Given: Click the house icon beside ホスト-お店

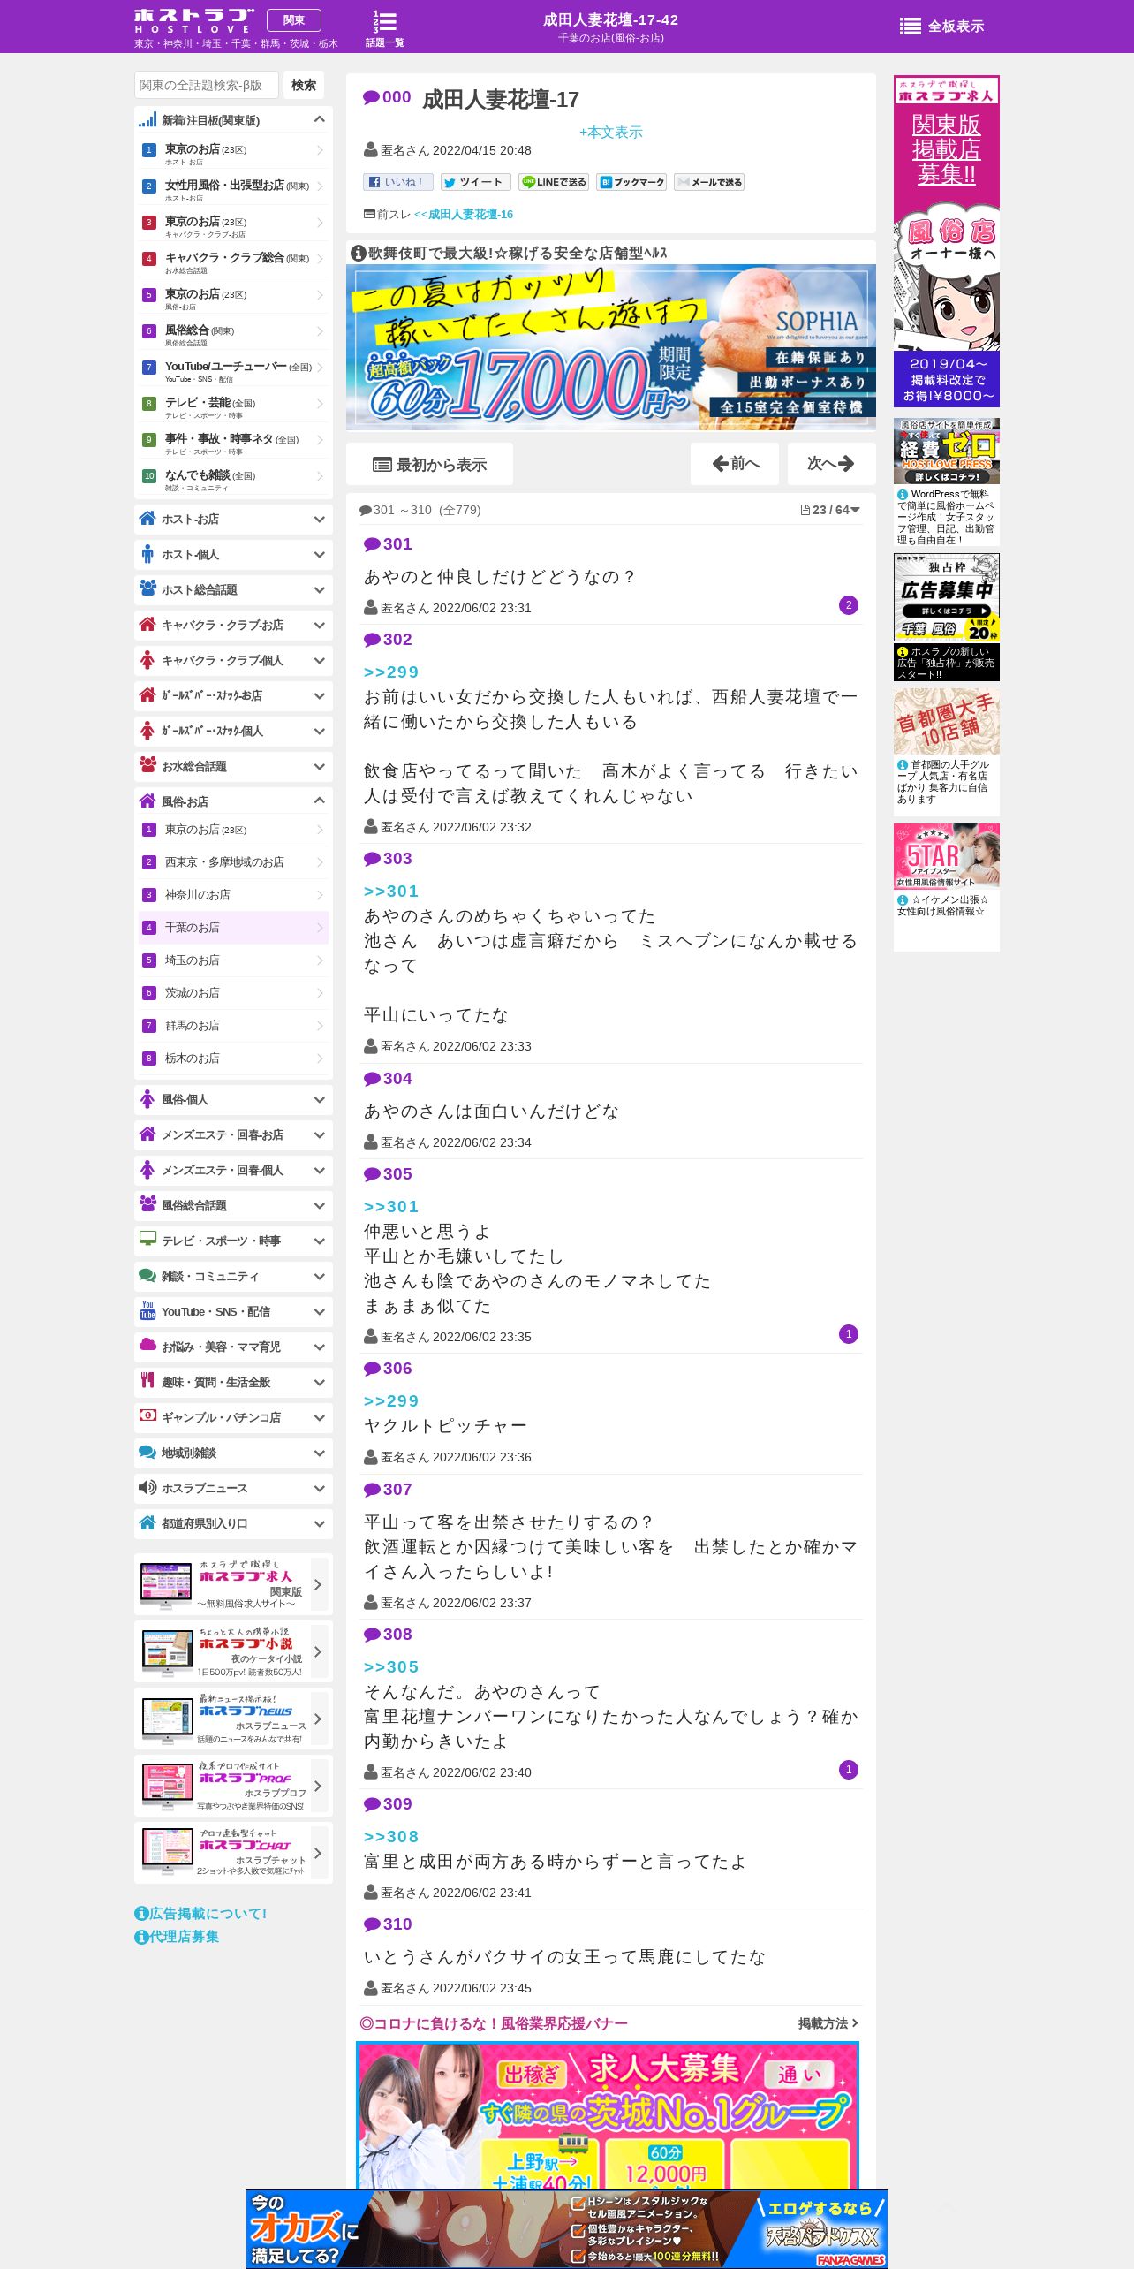Looking at the screenshot, I should click(147, 518).
